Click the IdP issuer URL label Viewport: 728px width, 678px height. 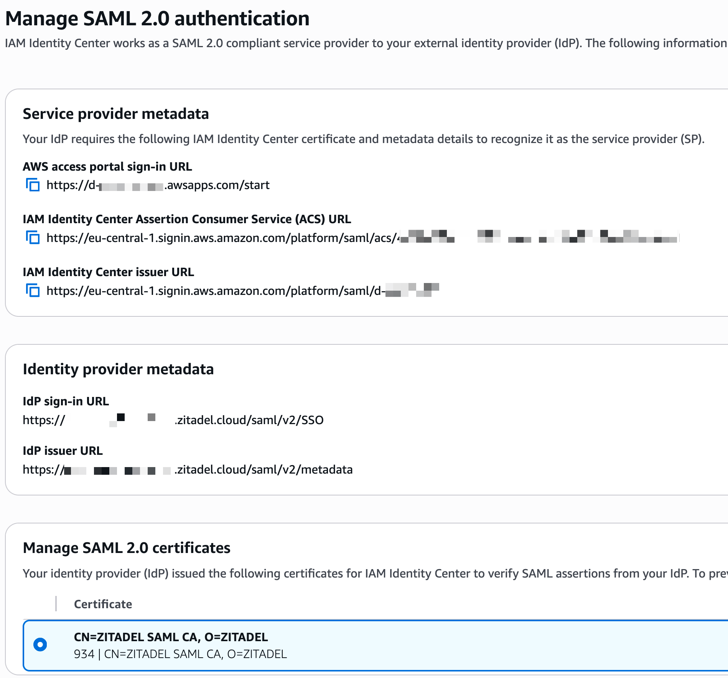tap(63, 451)
